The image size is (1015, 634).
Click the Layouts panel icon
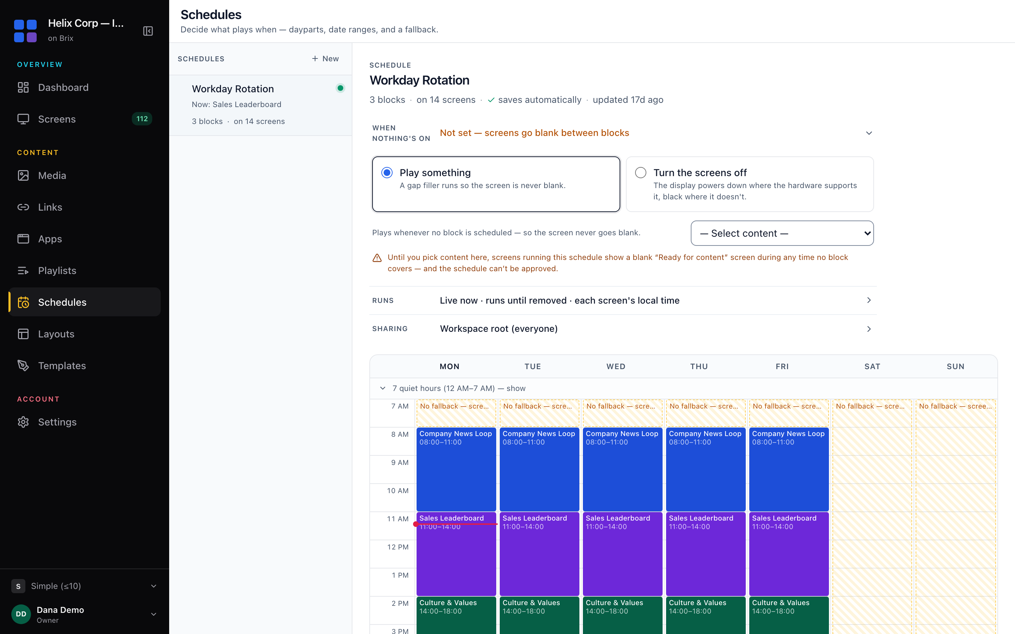(23, 334)
